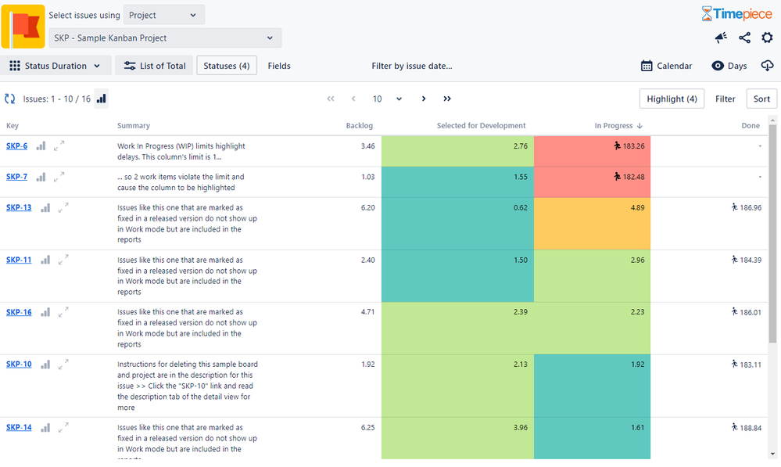This screenshot has height=467, width=781.
Task: Click the Highlight (4) button
Action: coord(672,99)
